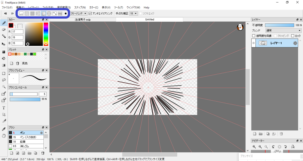Image resolution: width=303 pixels, height=161 pixels.
Task: Select the Magic Wand tool
Action: [4, 87]
